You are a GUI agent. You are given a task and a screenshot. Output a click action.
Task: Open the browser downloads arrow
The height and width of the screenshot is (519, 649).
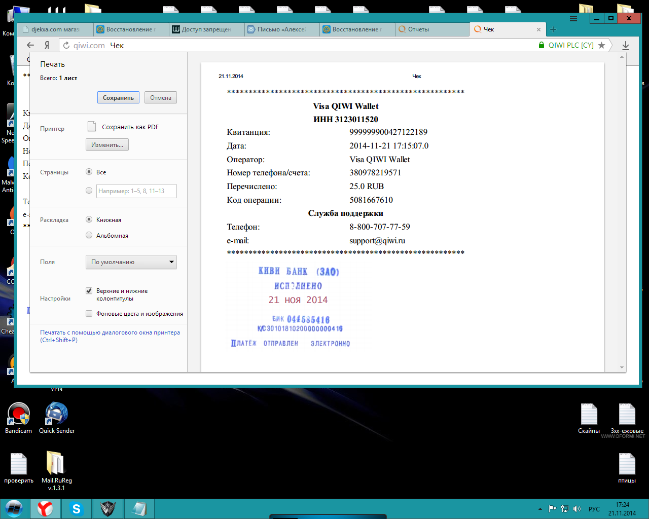coord(626,46)
